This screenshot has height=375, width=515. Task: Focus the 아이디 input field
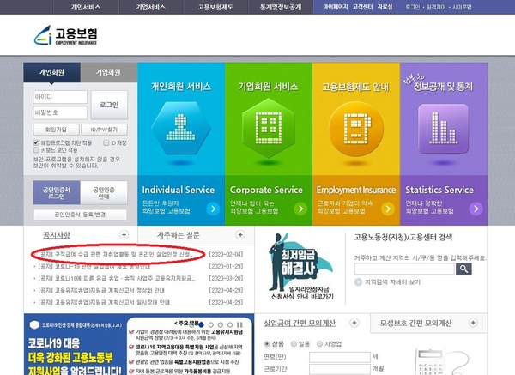60,97
